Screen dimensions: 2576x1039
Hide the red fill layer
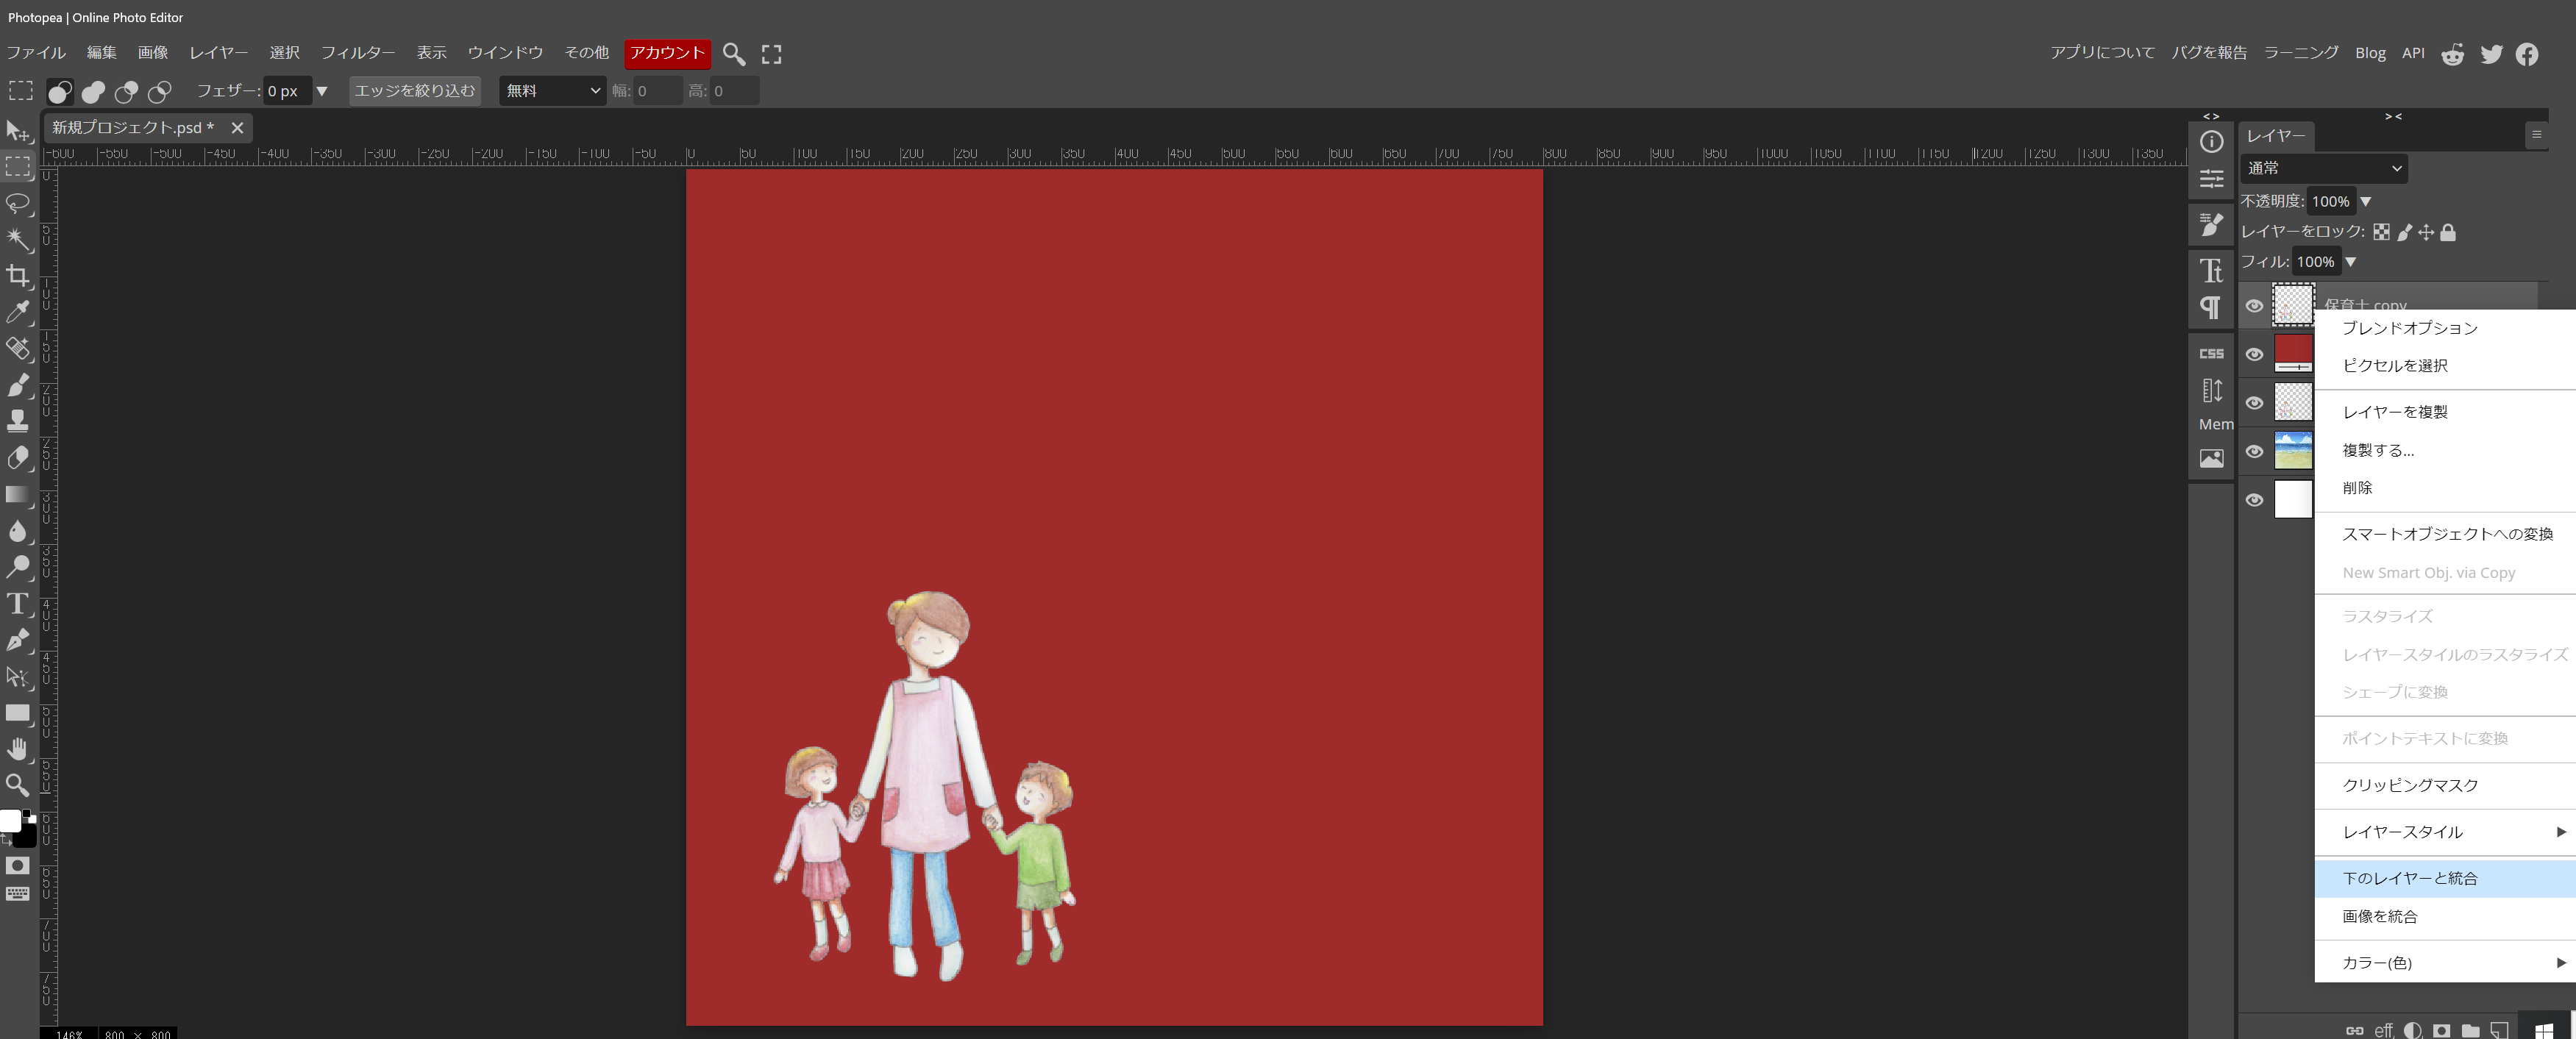point(2254,354)
